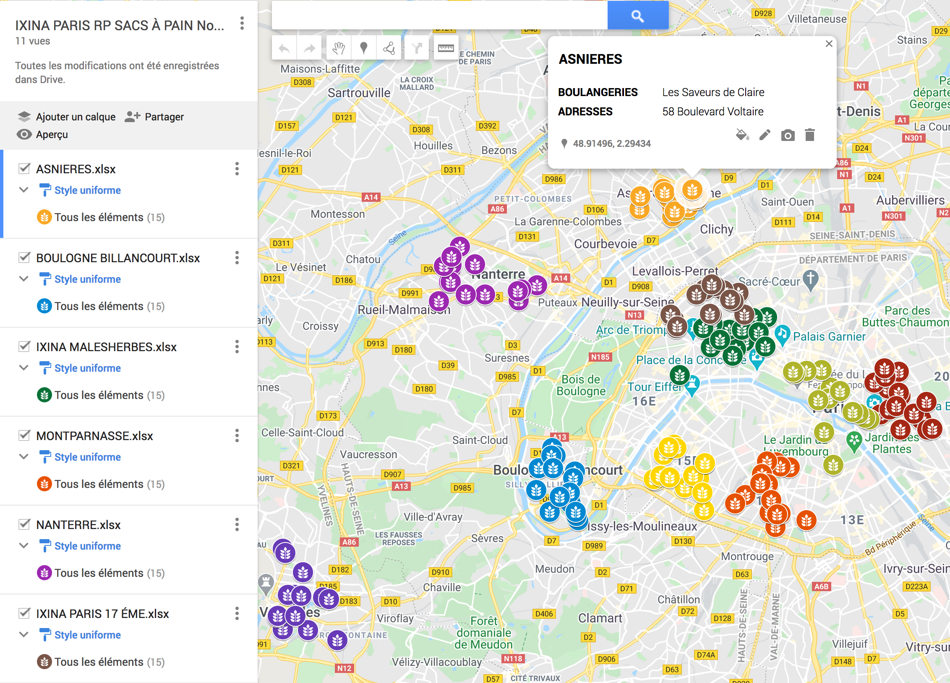Open MONTPARNASSE.xlsx layer options menu
The image size is (950, 683).
[x=237, y=435]
